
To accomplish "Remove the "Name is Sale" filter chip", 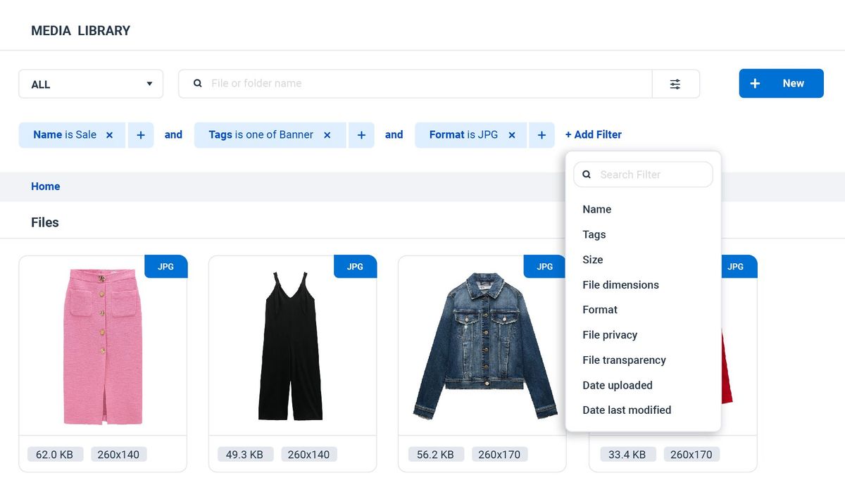I will (109, 134).
